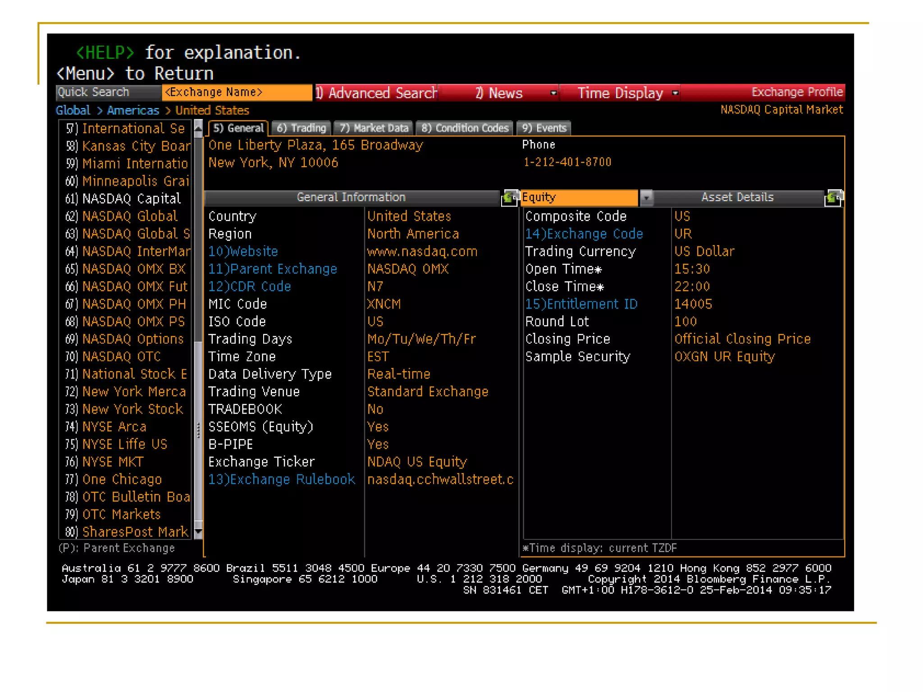Screen dimensions: 923x692
Task: Click the exchange list scroll-down arrow
Action: [x=198, y=533]
